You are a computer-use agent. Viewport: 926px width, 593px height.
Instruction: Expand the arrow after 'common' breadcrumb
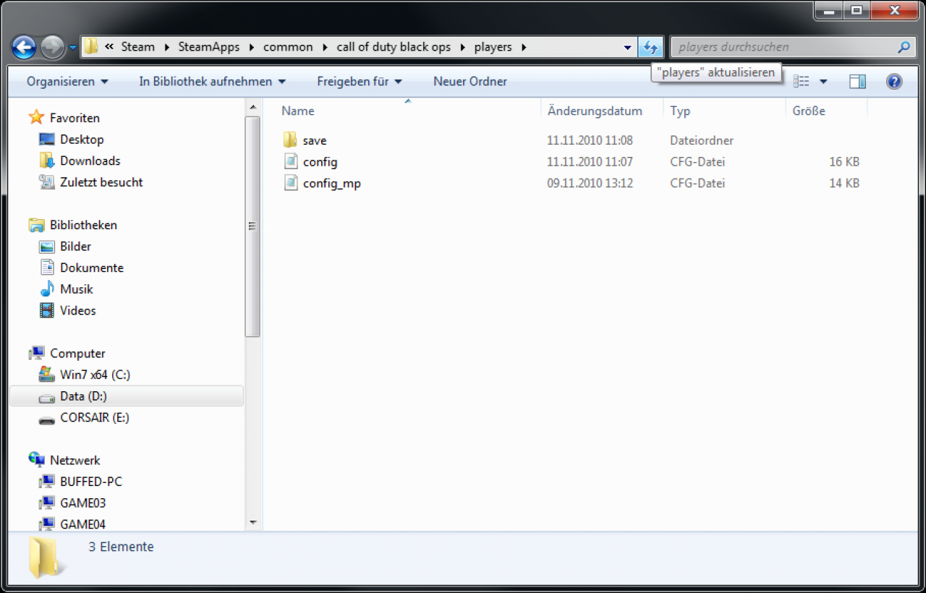coord(325,48)
